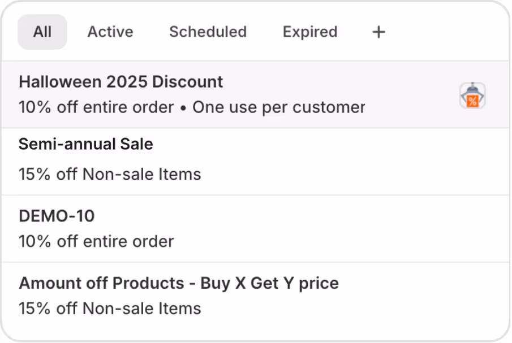This screenshot has height=343, width=512.
Task: Click the 15% off Non-sale Items text
Action: pos(110,174)
